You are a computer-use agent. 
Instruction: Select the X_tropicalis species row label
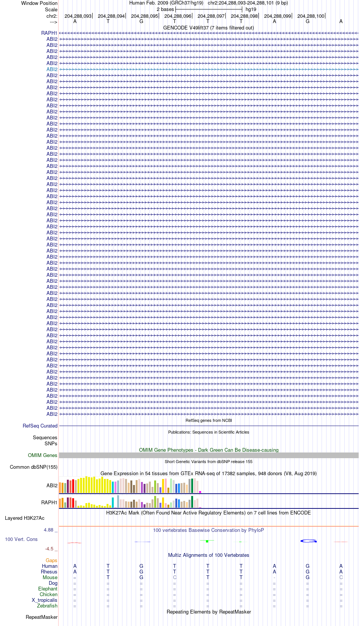pyautogui.click(x=45, y=600)
